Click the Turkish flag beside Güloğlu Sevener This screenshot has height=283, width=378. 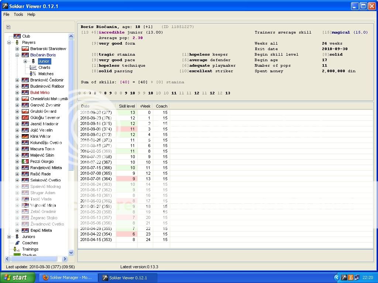pos(25,118)
